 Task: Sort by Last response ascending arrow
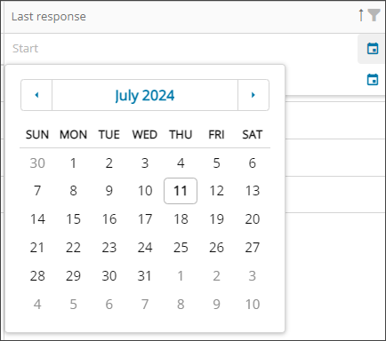(361, 15)
